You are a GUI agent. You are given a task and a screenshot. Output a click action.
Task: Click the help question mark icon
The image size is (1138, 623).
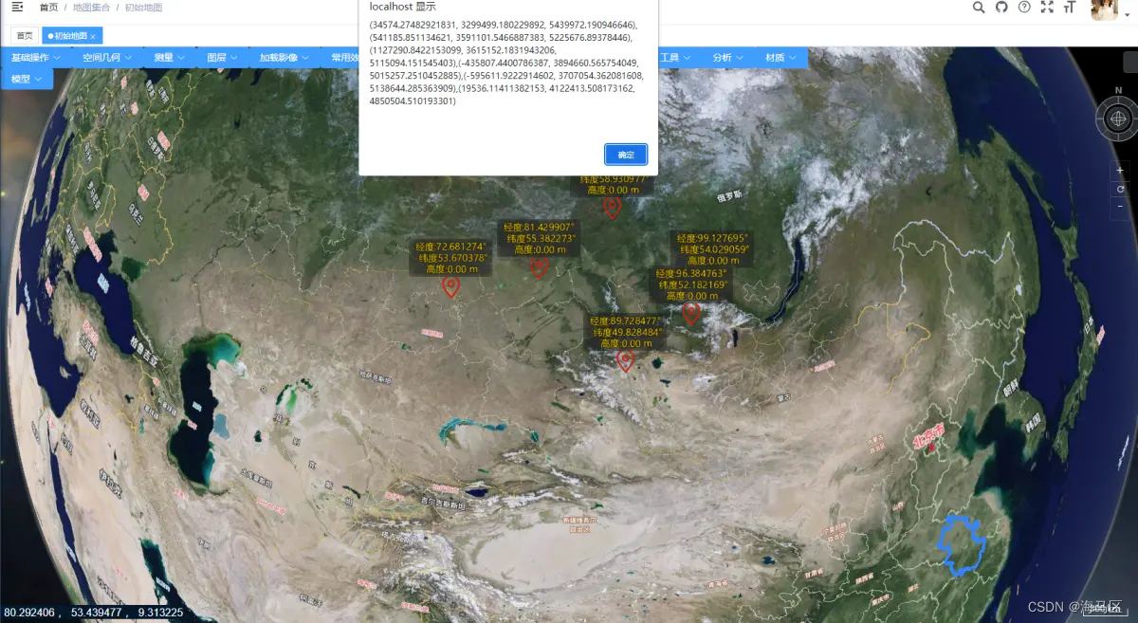(1024, 8)
